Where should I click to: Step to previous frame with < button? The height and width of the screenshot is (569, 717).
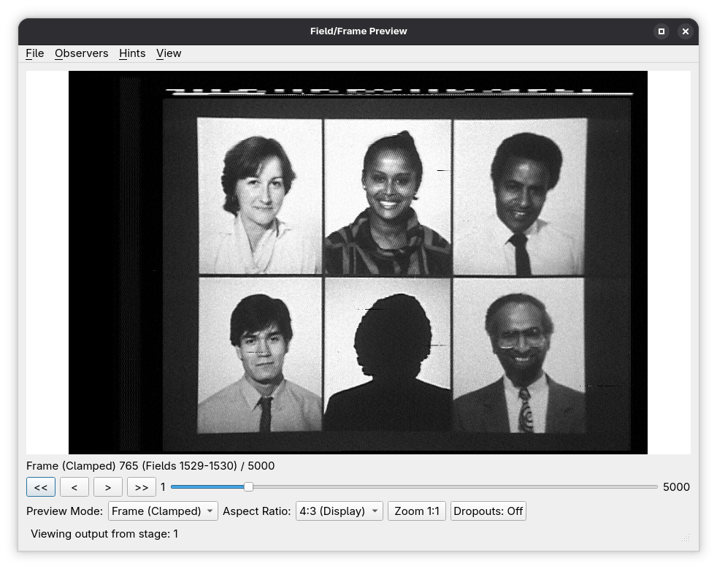coord(74,487)
